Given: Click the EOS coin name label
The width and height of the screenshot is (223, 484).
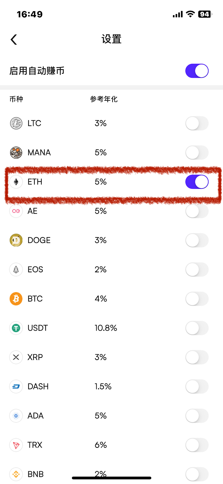Looking at the screenshot, I should pyautogui.click(x=35, y=270).
